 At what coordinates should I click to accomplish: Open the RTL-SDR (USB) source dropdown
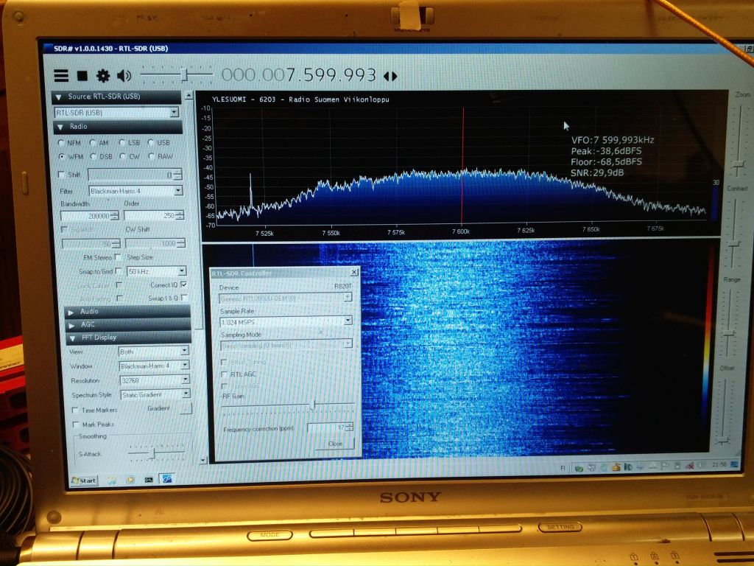[x=117, y=113]
